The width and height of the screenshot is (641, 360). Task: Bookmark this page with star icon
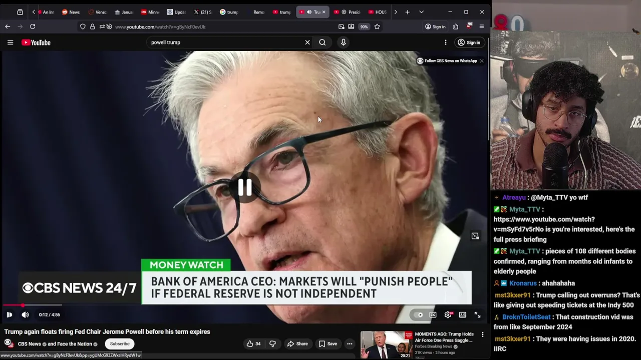pos(377,26)
